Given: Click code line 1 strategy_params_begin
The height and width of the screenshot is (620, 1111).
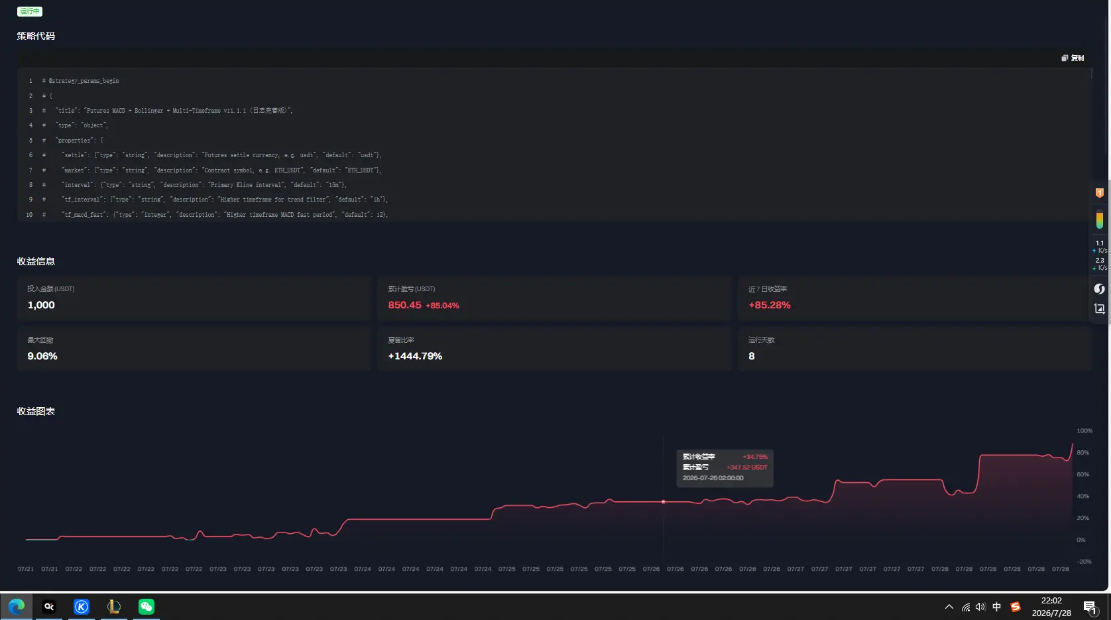Looking at the screenshot, I should [81, 81].
